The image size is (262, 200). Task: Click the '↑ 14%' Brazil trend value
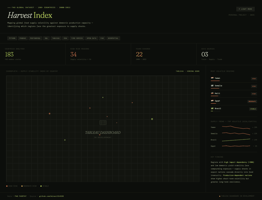[x=255, y=140]
